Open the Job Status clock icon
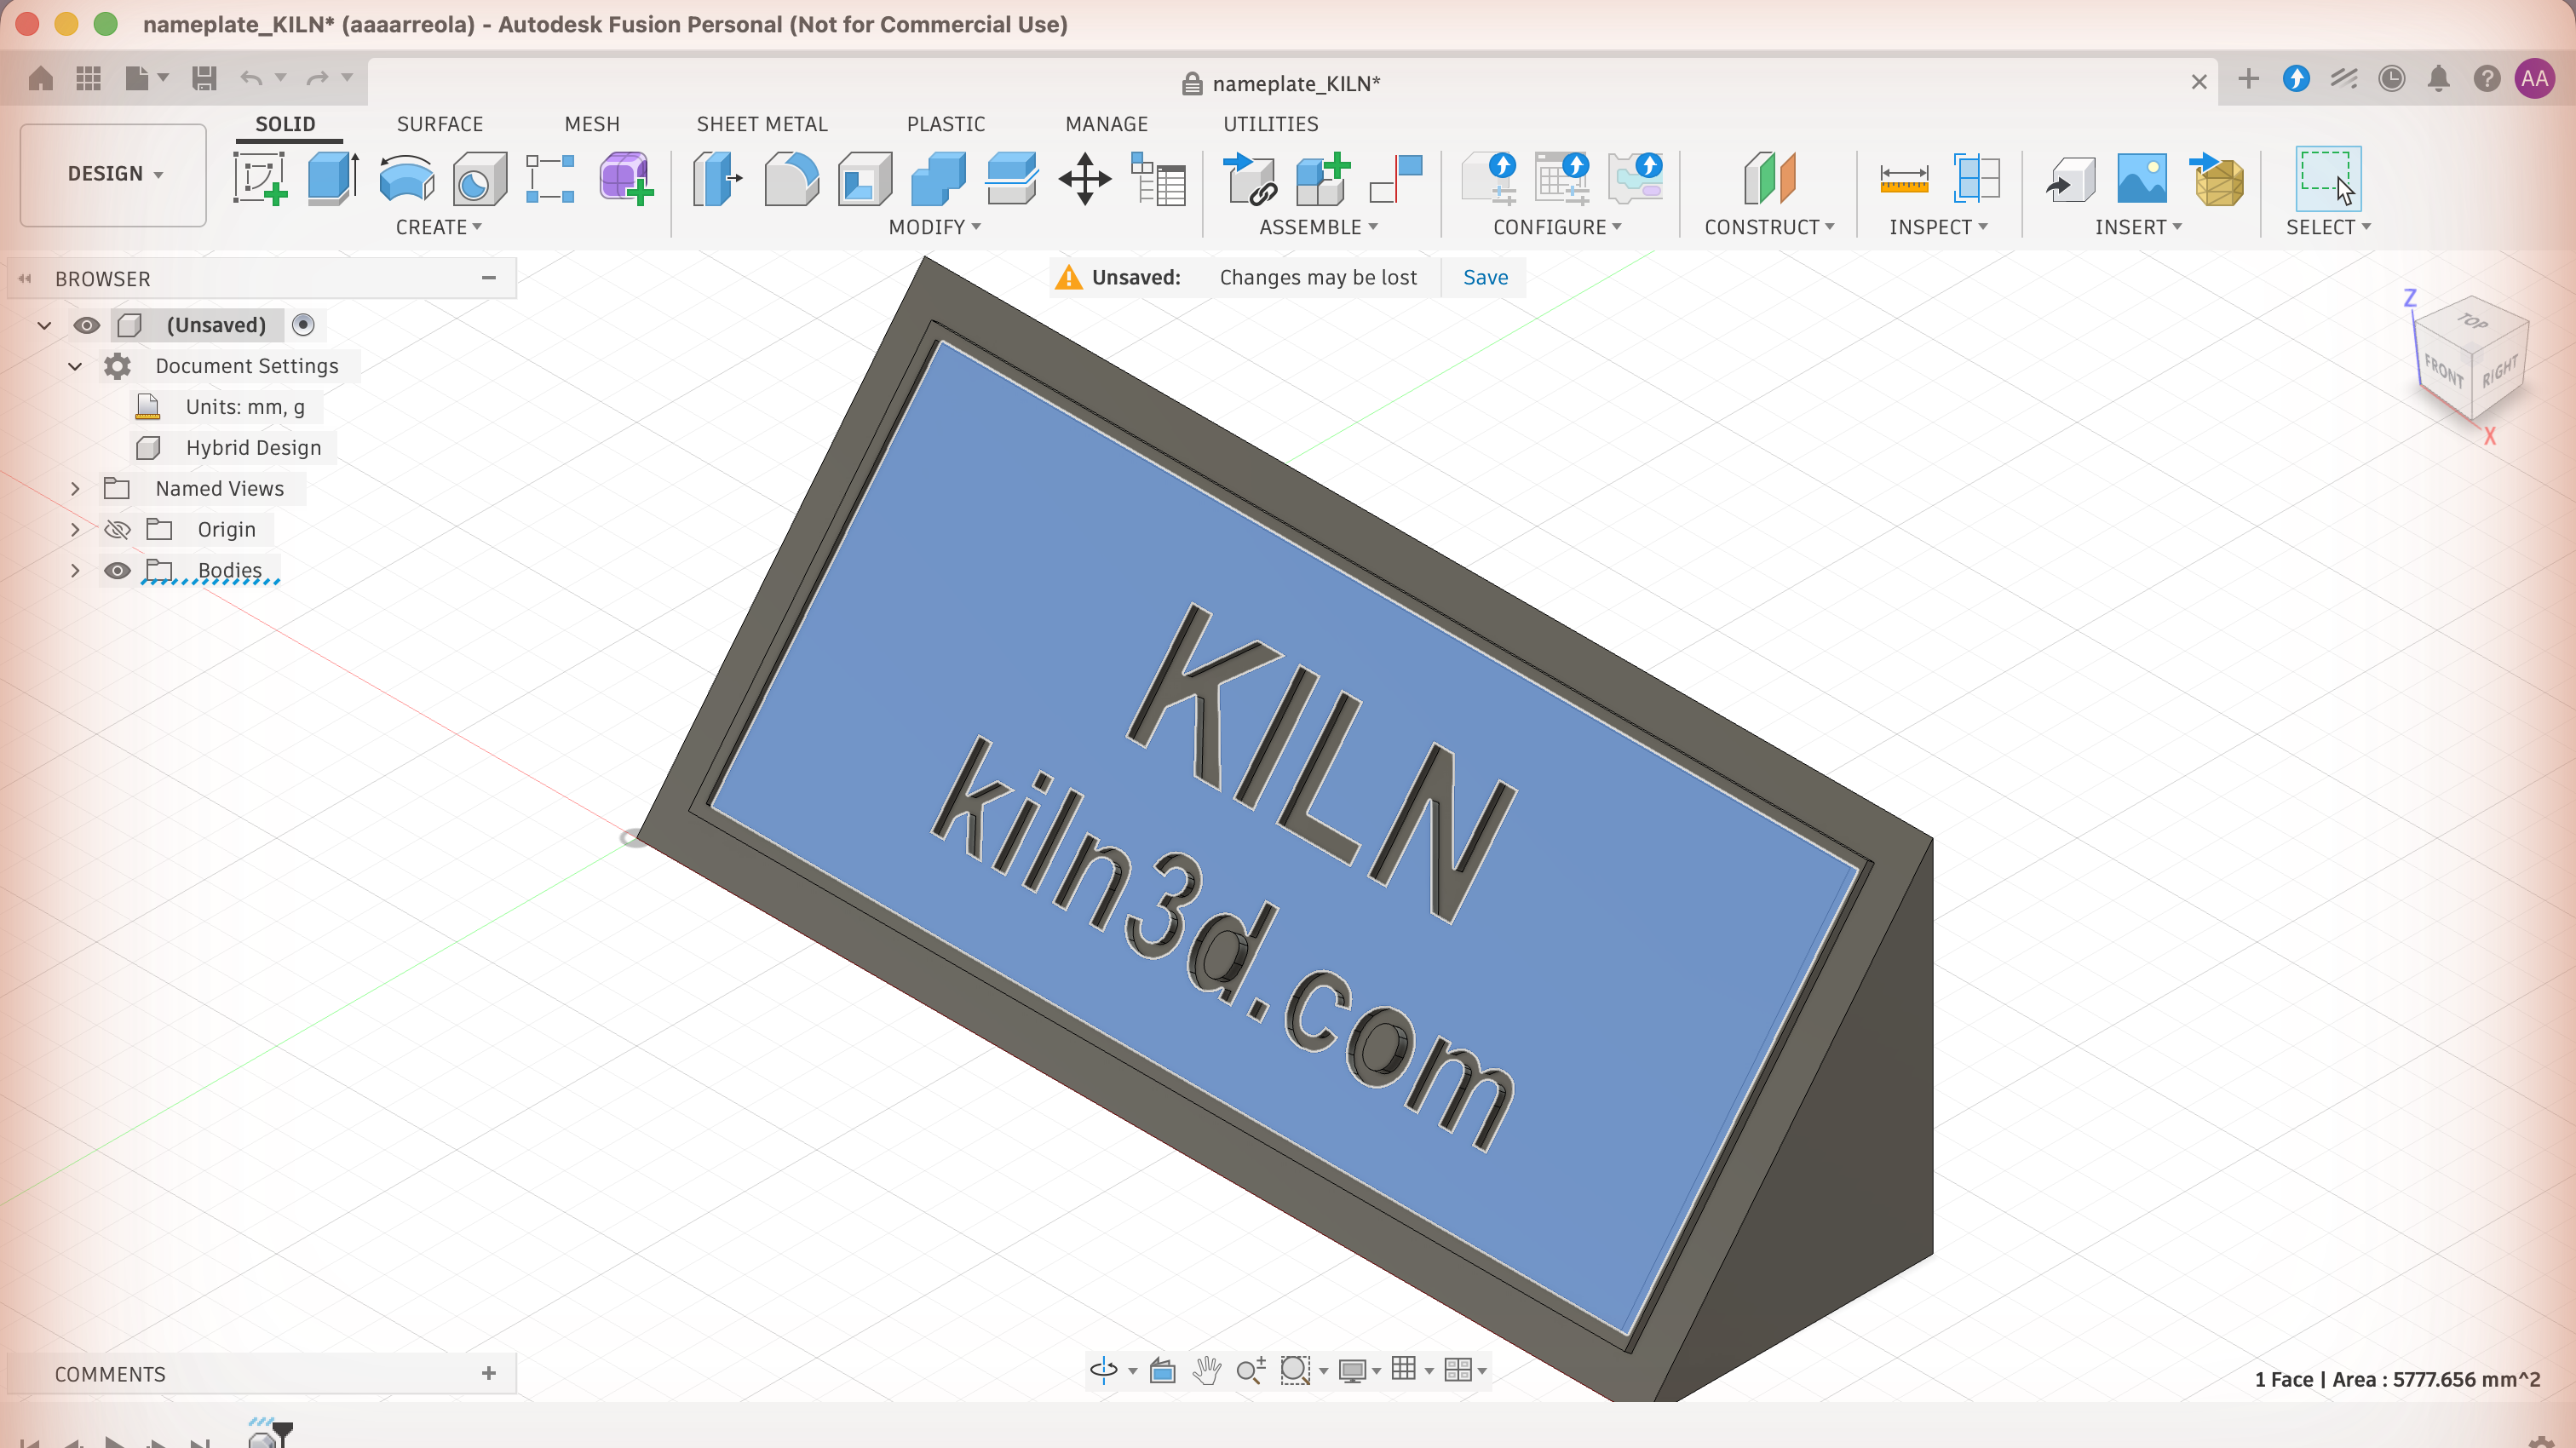The height and width of the screenshot is (1448, 2576). point(2392,78)
